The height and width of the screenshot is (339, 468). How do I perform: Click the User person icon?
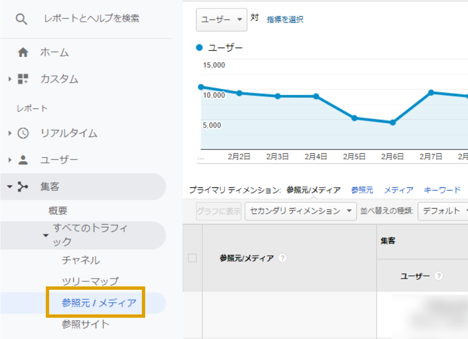pyautogui.click(x=23, y=160)
